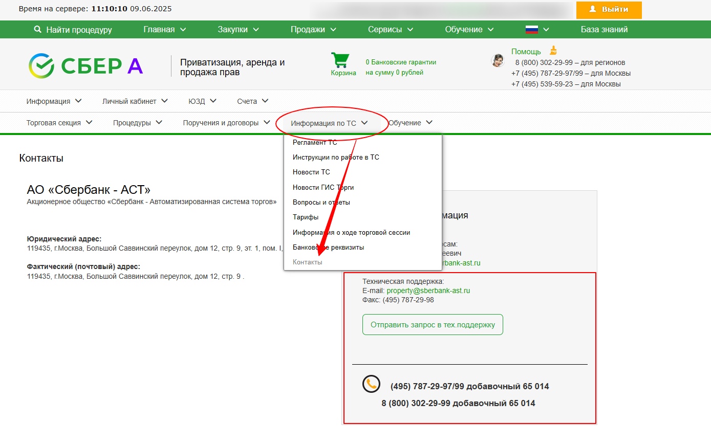Click Отправить запрос в тех.поддержку button
Screen dimensions: 711x446
[433, 325]
